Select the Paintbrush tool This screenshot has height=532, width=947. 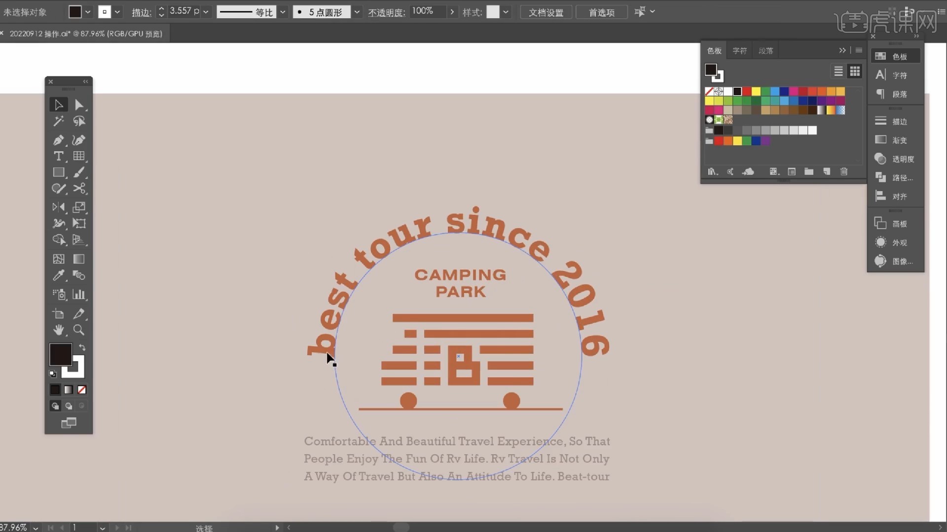point(79,172)
